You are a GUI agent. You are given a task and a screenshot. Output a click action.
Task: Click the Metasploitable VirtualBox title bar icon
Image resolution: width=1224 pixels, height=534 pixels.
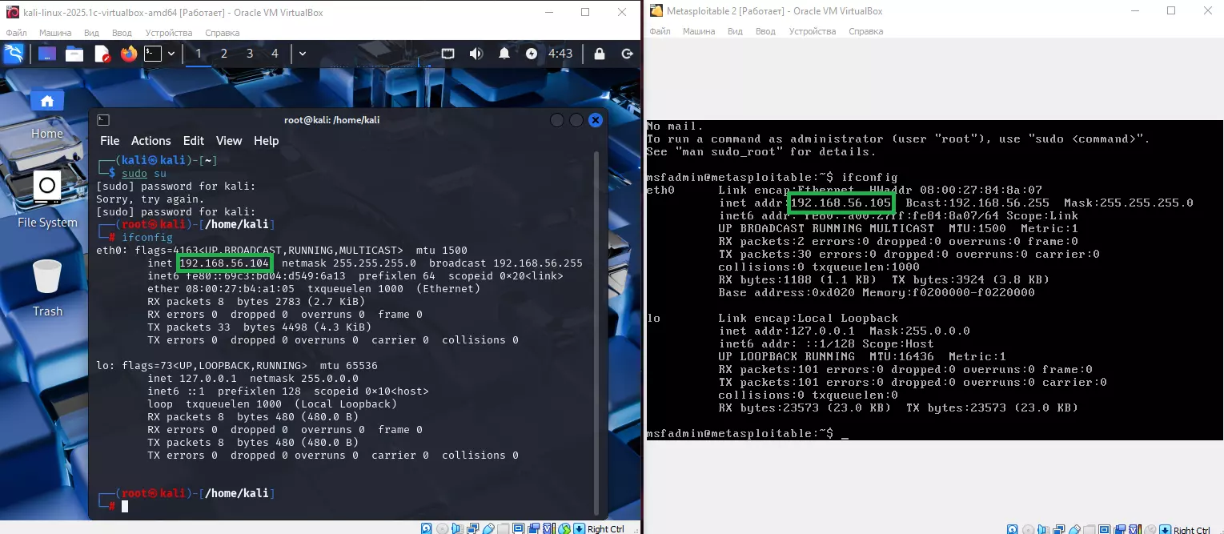click(656, 10)
